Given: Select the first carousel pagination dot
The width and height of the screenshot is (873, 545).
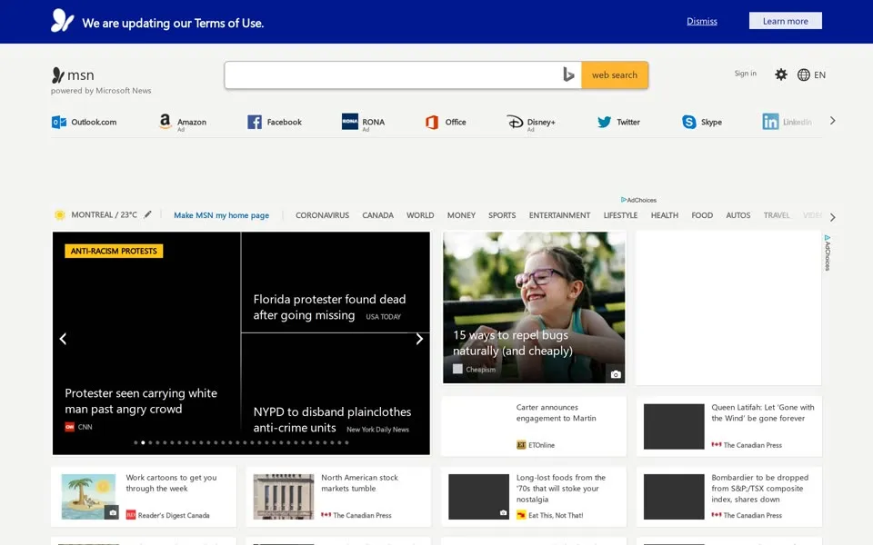Looking at the screenshot, I should pyautogui.click(x=135, y=442).
